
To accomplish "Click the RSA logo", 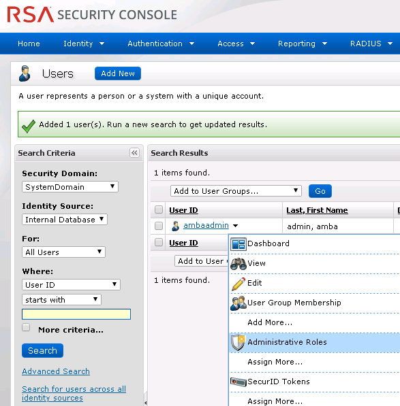I will pyautogui.click(x=31, y=14).
